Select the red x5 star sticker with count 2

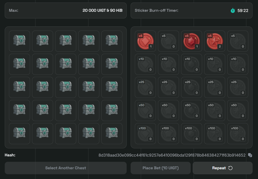tap(215, 41)
